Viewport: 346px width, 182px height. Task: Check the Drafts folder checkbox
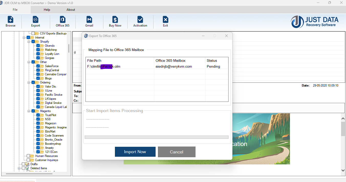(23, 164)
